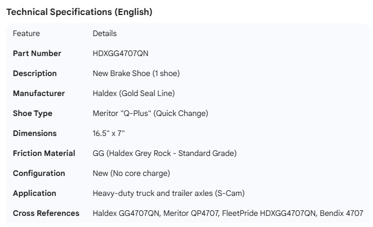Select the Part Number row label
The width and height of the screenshot is (373, 227).
[x=37, y=53]
